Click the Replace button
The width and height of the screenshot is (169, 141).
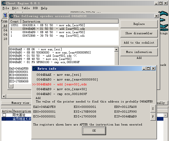click(x=139, y=24)
